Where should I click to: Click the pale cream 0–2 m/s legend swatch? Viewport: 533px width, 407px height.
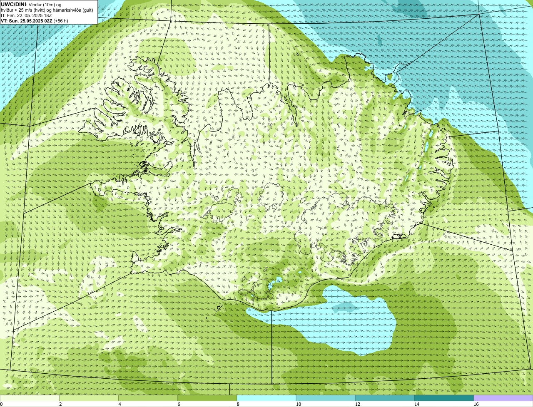[30, 398]
